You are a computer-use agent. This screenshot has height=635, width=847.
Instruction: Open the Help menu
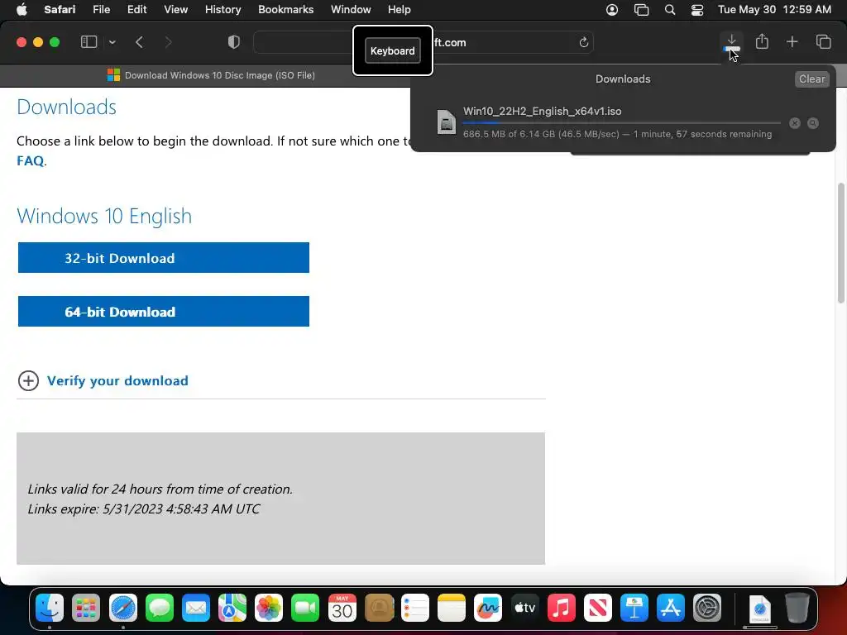click(x=400, y=10)
